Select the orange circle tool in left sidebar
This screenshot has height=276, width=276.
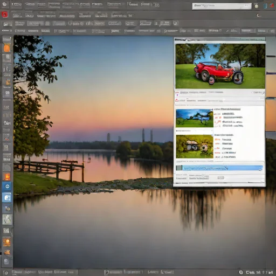click(x=7, y=48)
